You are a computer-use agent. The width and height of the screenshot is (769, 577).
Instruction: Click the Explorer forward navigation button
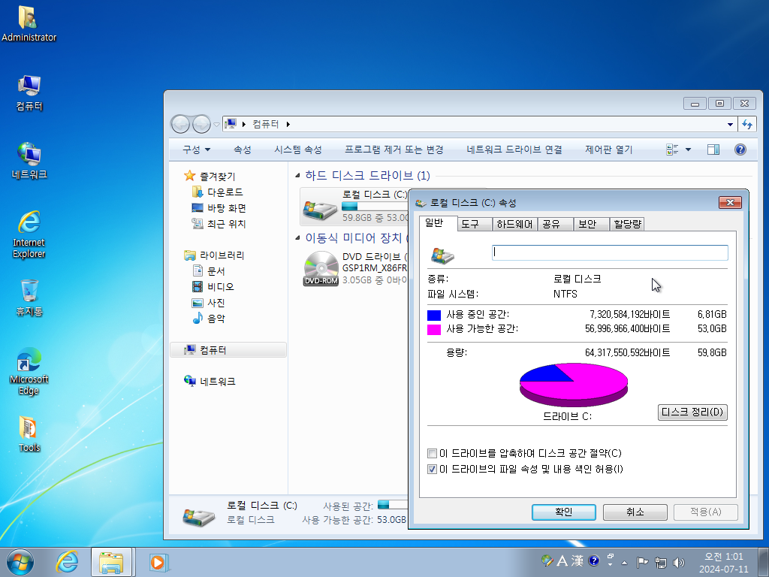201,124
